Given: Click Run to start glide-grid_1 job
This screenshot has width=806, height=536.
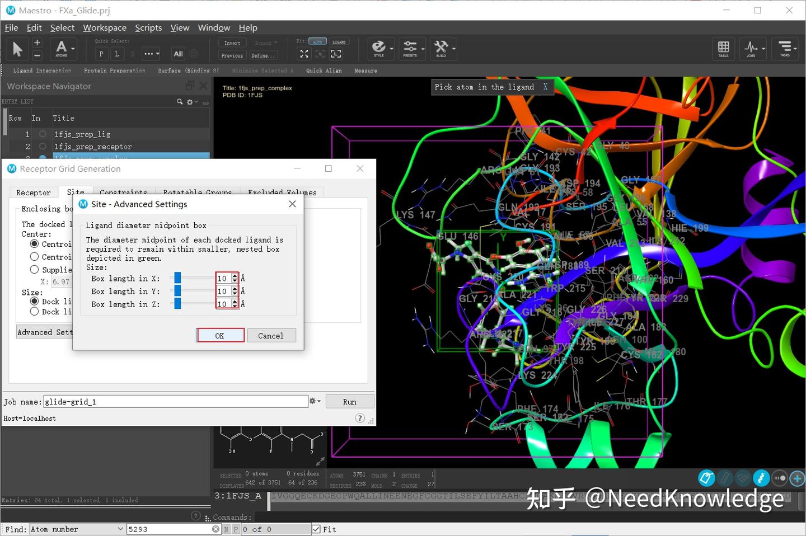Looking at the screenshot, I should click(349, 401).
